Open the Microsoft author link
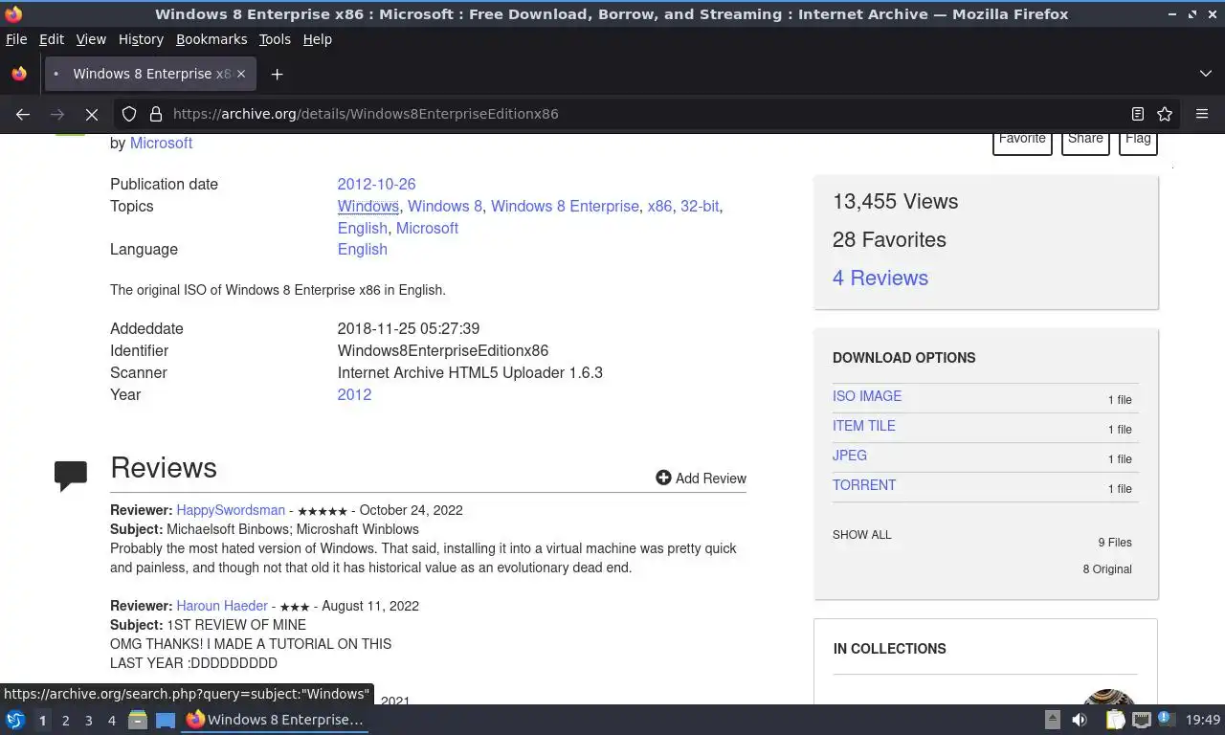The height and width of the screenshot is (735, 1225). [x=161, y=143]
